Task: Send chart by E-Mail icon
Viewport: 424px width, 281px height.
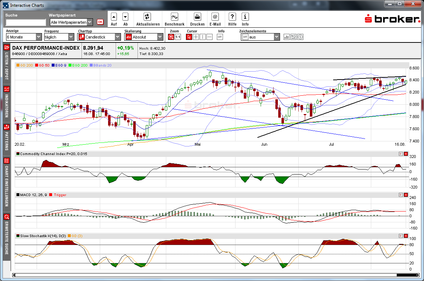Action: tap(215, 17)
